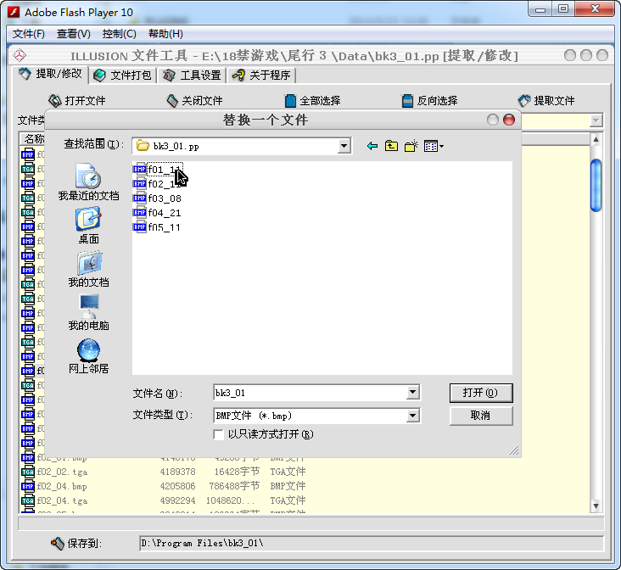This screenshot has height=570, width=621.
Task: Click Open File (打开文件) toolbar button
Action: [77, 101]
